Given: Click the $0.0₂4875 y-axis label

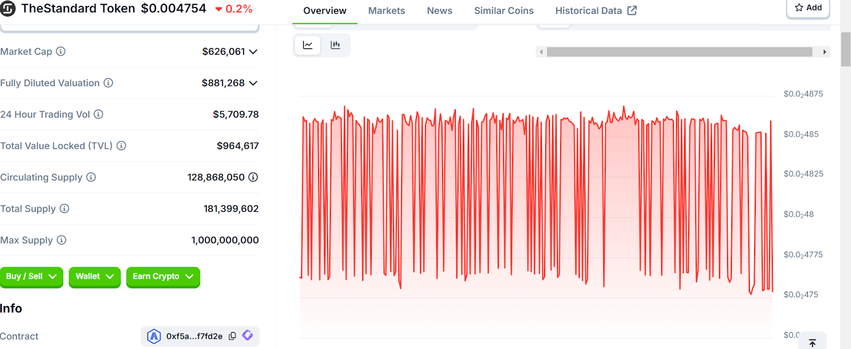Looking at the screenshot, I should pos(803,94).
